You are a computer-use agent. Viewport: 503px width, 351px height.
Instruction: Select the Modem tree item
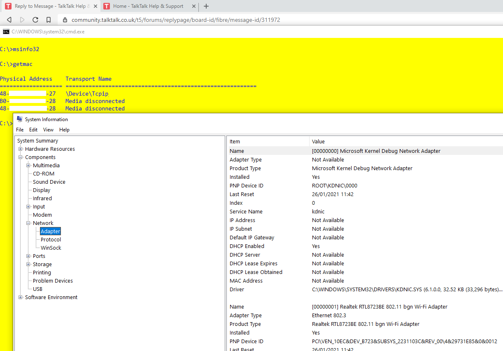coord(42,215)
